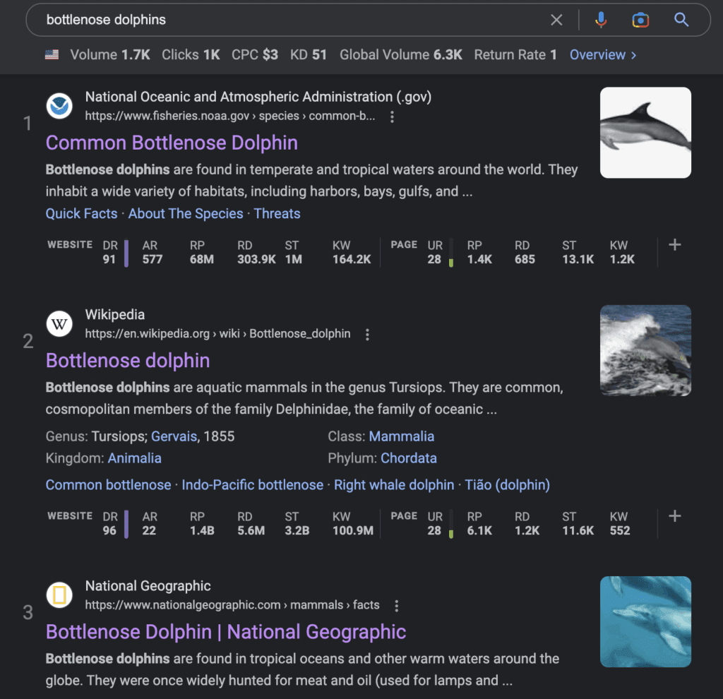Viewport: 723px width, 699px height.
Task: Click the Volume 1.7K metric
Action: click(110, 55)
